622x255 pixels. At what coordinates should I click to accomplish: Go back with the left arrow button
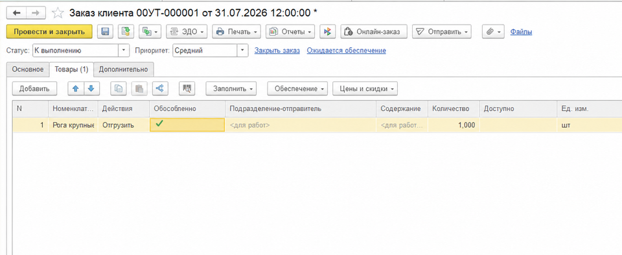coord(17,13)
